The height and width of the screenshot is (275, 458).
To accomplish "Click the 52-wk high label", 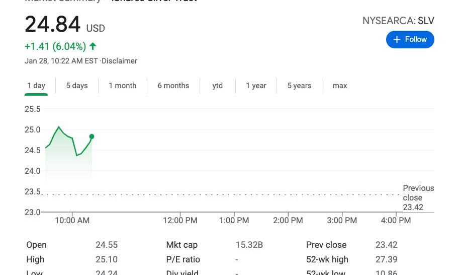I will pos(327,259).
